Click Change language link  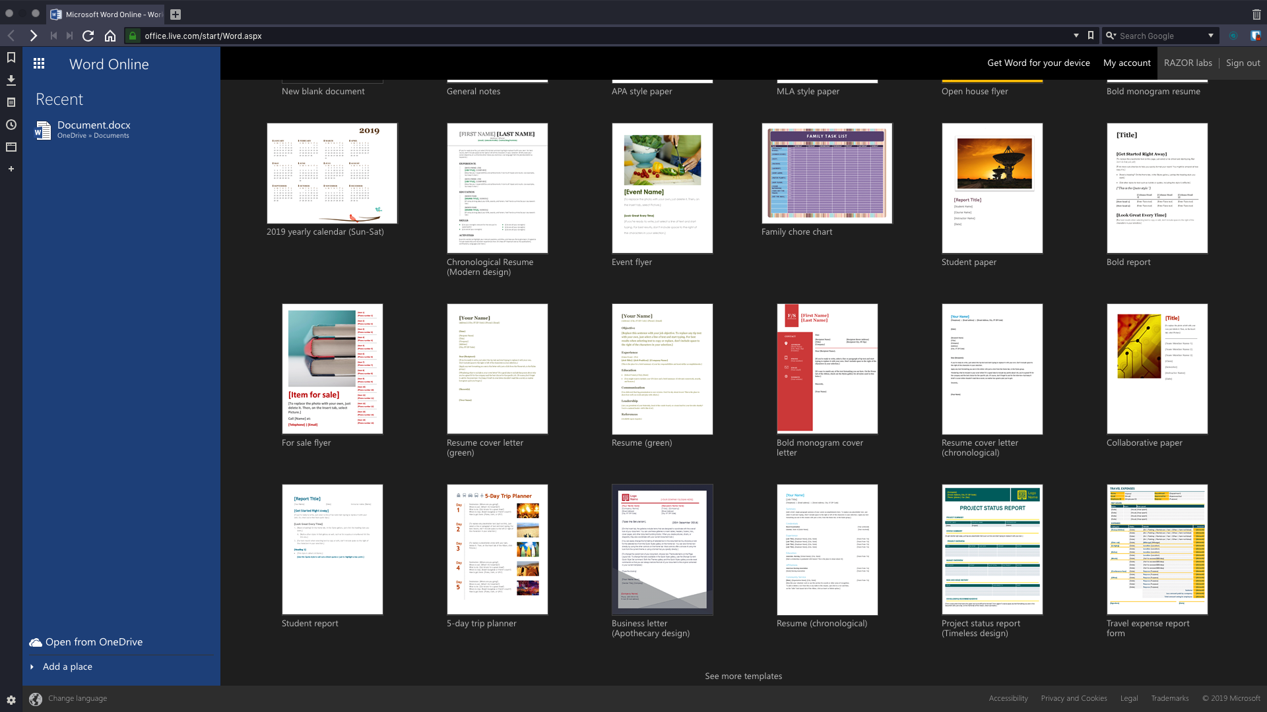77,698
